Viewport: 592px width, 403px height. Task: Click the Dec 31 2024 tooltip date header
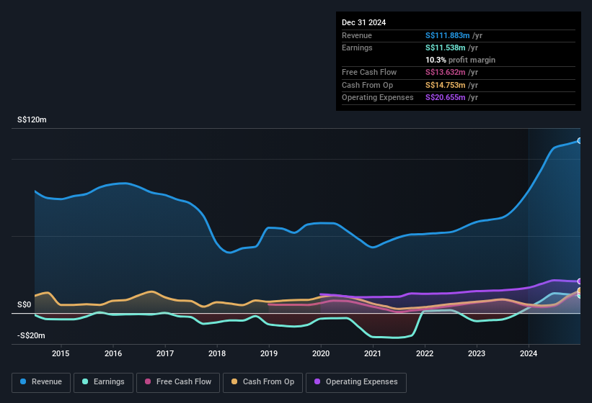pyautogui.click(x=364, y=22)
